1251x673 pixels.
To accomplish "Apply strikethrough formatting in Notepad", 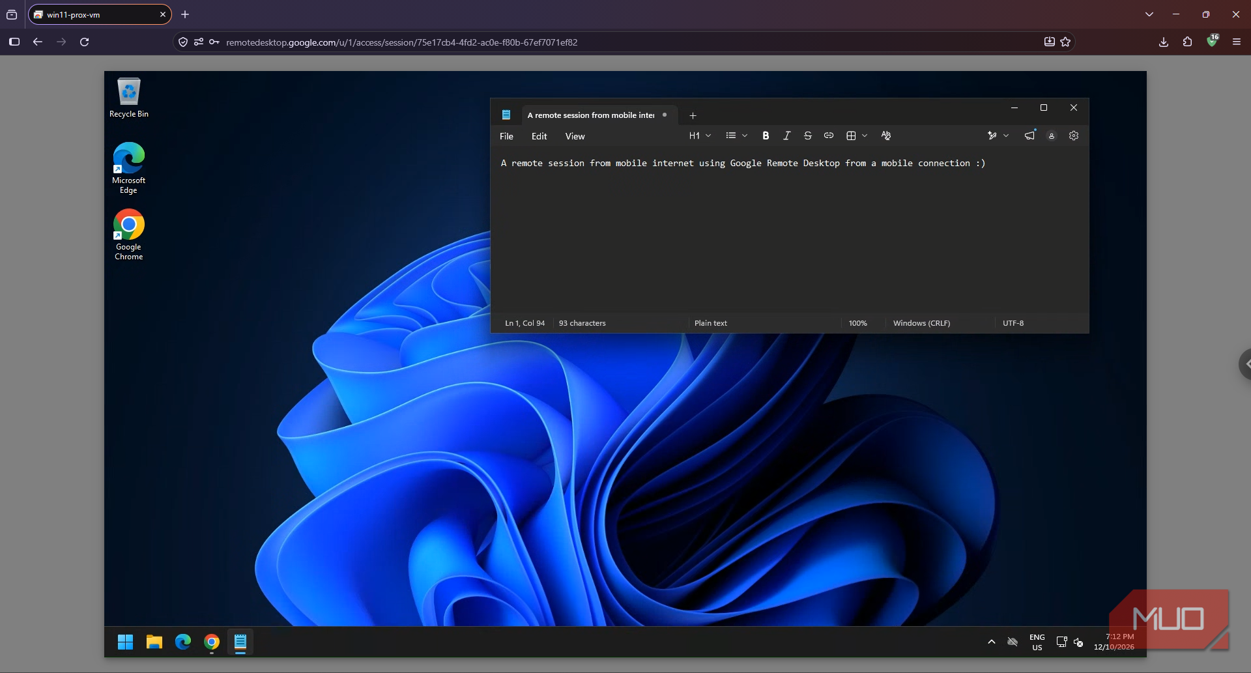I will pyautogui.click(x=807, y=136).
